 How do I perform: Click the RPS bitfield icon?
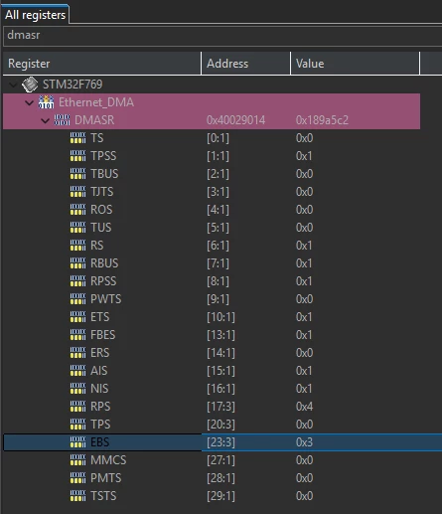(77, 407)
